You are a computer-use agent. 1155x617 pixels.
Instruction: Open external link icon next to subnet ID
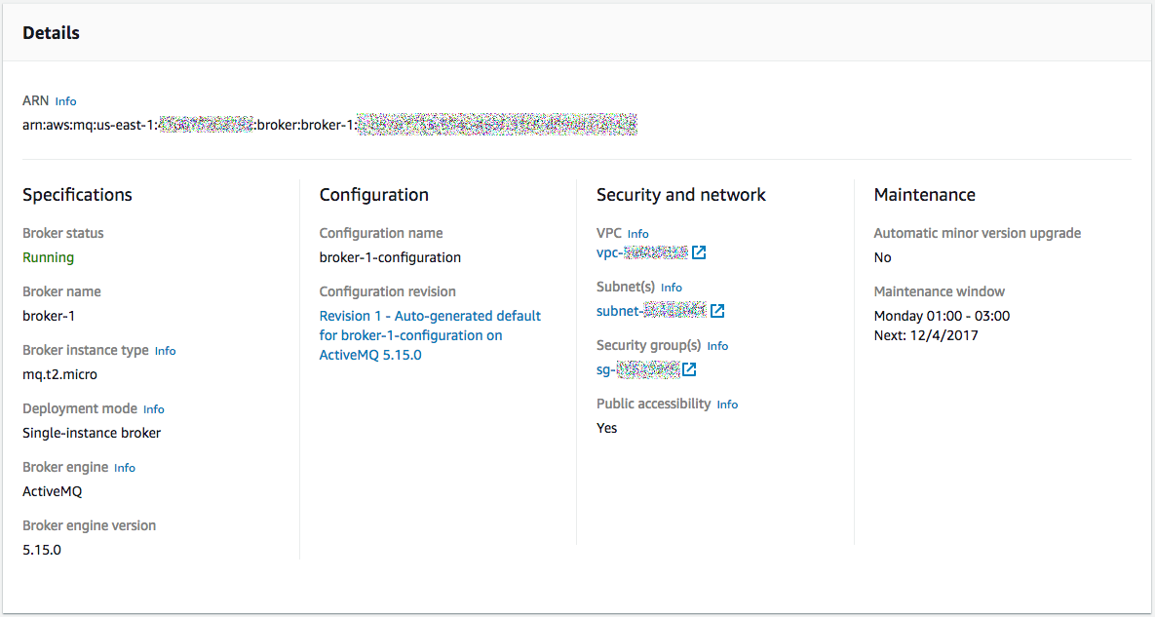tap(717, 311)
